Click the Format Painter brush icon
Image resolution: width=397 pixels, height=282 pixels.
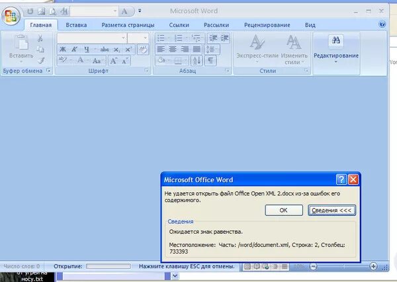40,60
